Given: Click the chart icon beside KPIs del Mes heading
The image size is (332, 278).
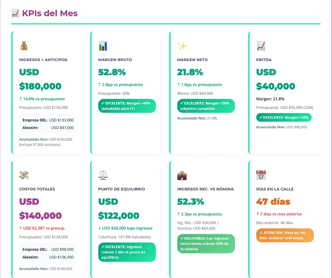Looking at the screenshot, I should coord(15,13).
